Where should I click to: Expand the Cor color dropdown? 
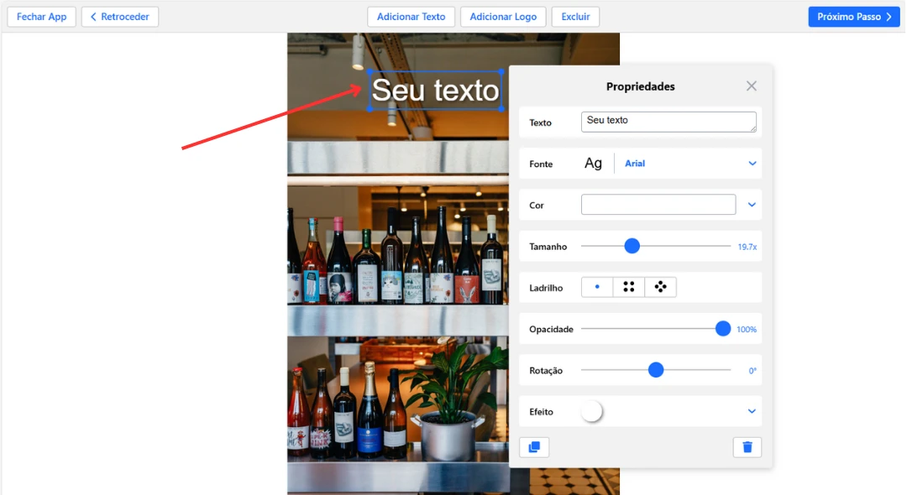[752, 204]
